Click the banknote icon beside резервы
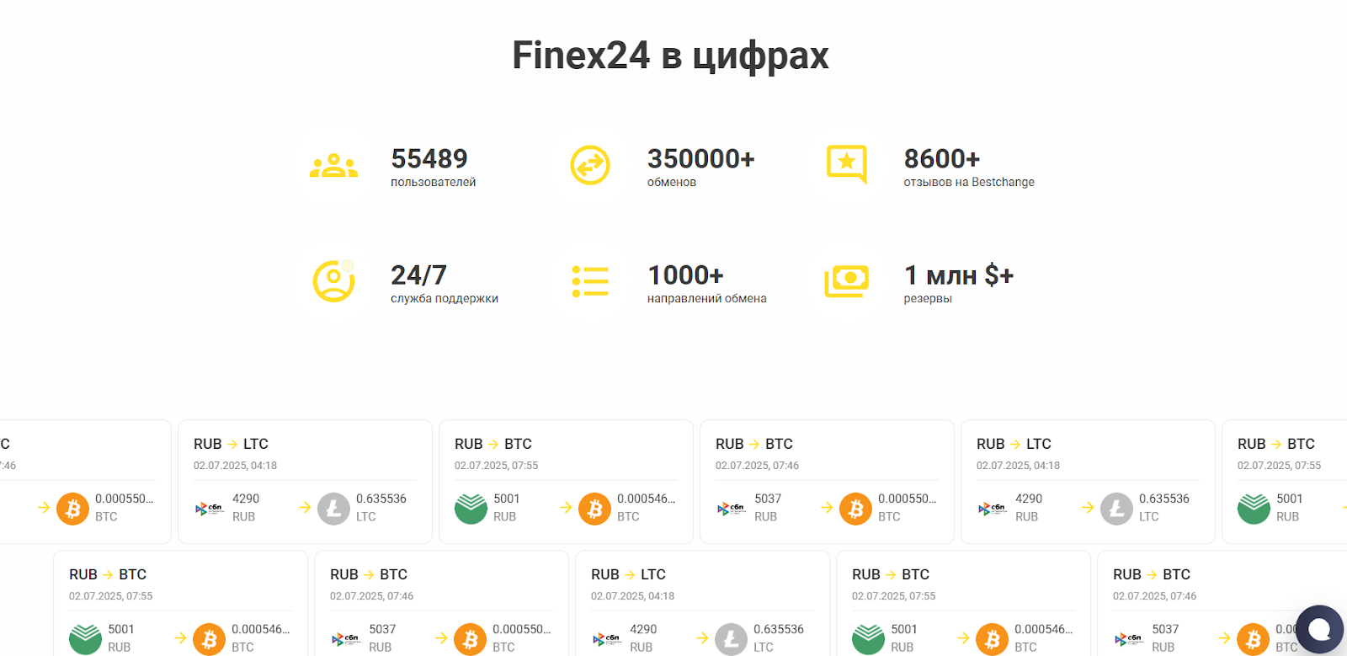 point(848,281)
